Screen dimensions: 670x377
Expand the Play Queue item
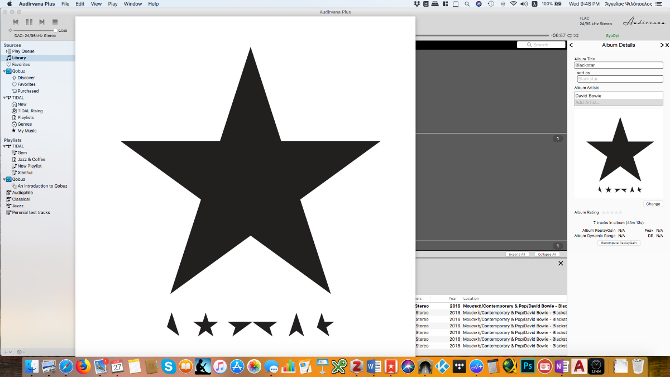(x=7, y=51)
